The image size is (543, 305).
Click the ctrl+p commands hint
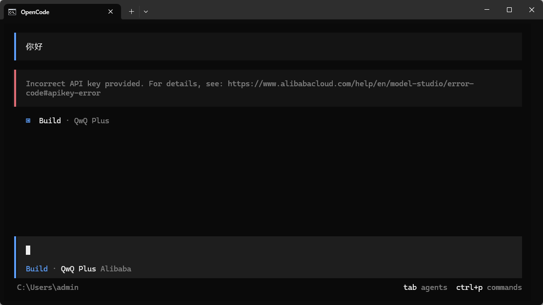[489, 287]
